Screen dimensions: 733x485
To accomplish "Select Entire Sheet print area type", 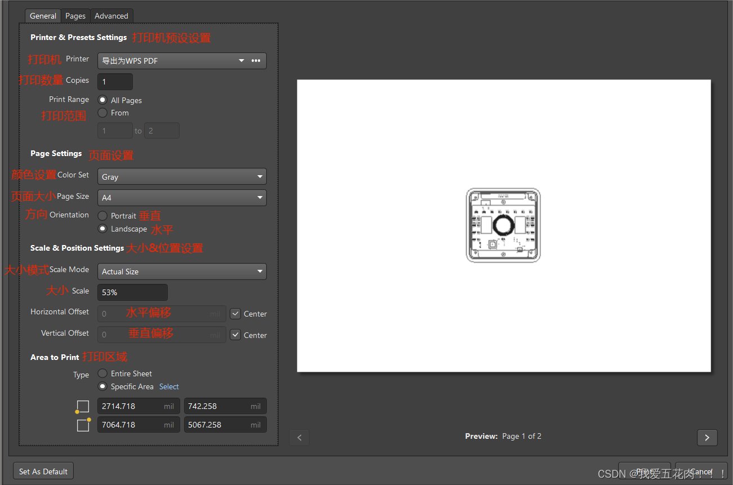I will (x=102, y=373).
